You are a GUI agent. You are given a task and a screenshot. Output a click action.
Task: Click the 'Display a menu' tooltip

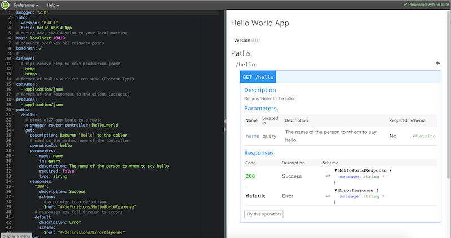click(x=16, y=236)
